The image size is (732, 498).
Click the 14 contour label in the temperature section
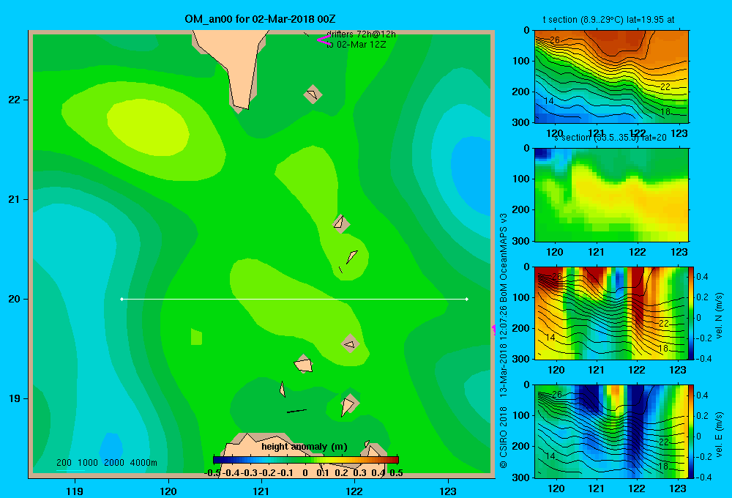pyautogui.click(x=549, y=101)
